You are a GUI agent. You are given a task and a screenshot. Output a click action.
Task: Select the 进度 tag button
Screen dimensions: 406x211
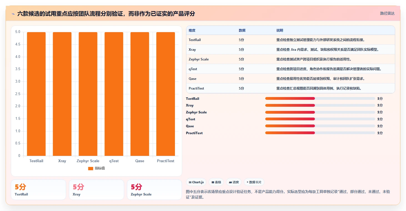click(x=234, y=182)
